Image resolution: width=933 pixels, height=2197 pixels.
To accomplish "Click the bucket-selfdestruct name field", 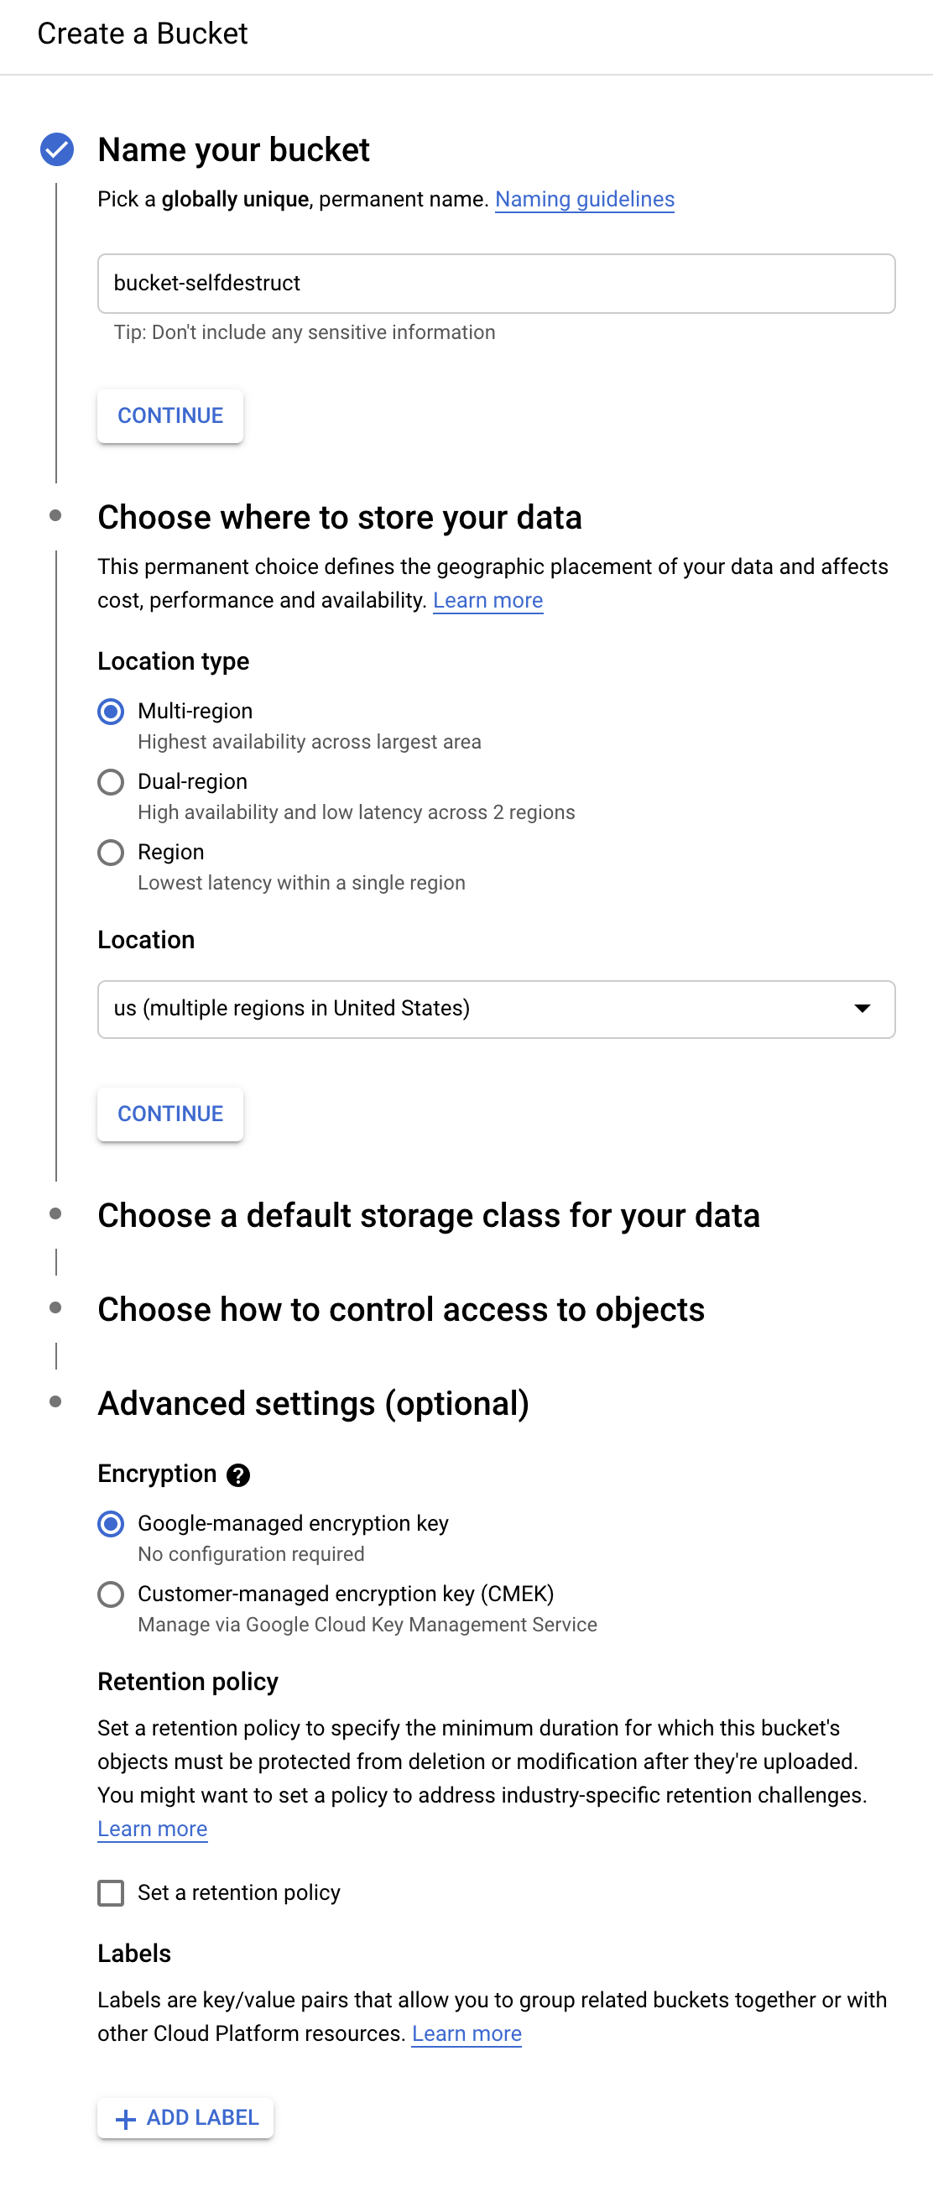I will [496, 283].
